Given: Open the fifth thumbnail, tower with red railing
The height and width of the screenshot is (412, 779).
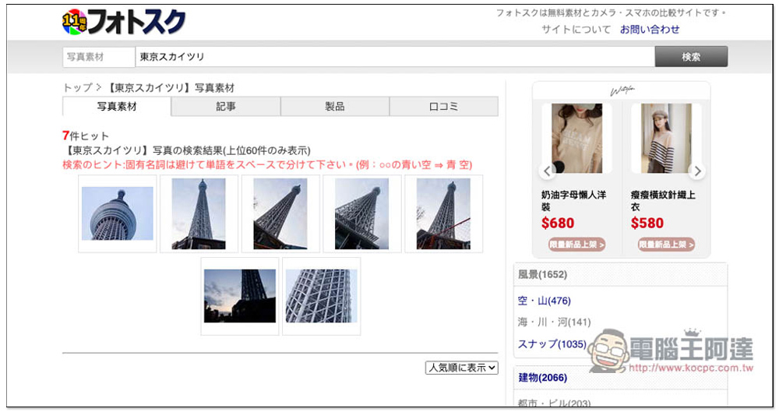Looking at the screenshot, I should click(x=443, y=213).
